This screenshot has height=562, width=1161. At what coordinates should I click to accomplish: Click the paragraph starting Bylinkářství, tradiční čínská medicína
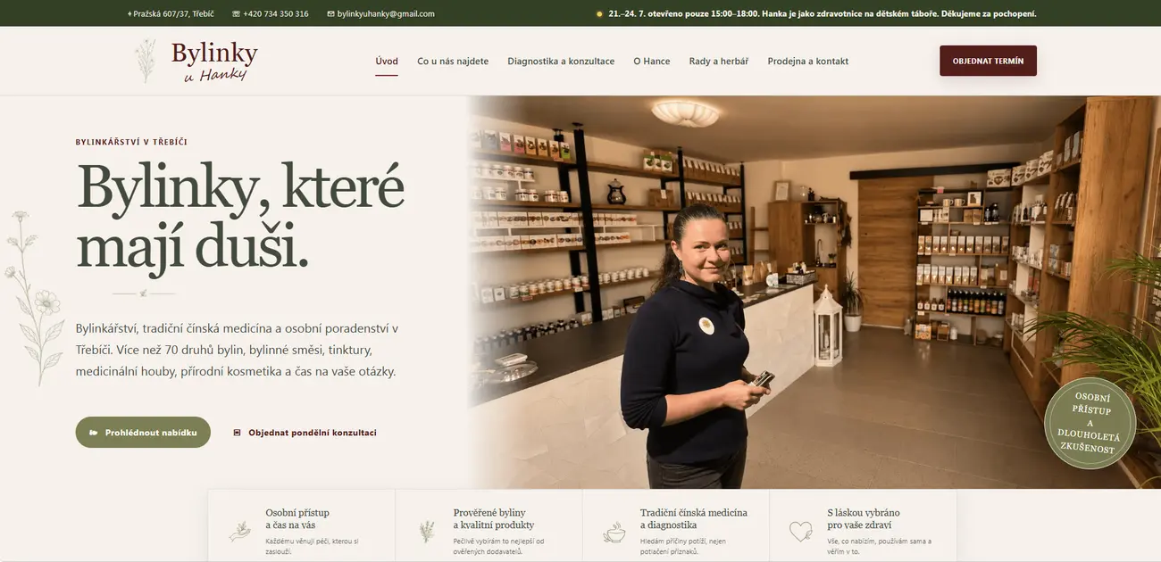pos(237,350)
